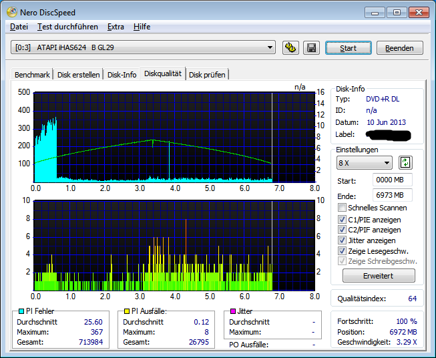This screenshot has height=358, width=436.
Task: Toggle the C2/PIF anzeigen checkbox
Action: pyautogui.click(x=342, y=230)
